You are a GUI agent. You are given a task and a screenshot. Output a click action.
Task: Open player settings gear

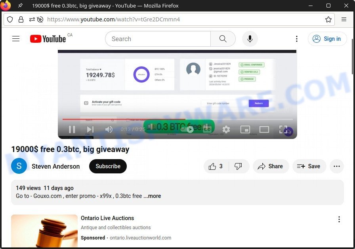[x=226, y=129]
